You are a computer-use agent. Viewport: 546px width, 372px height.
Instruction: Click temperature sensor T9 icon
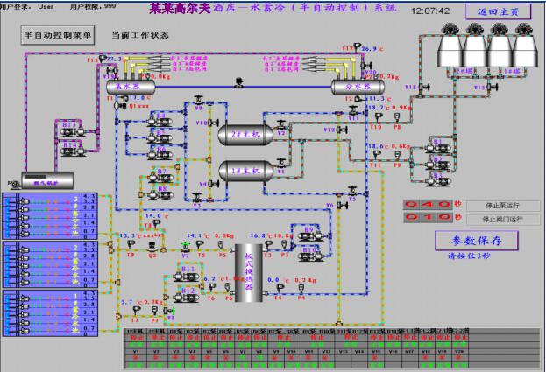tap(131, 245)
